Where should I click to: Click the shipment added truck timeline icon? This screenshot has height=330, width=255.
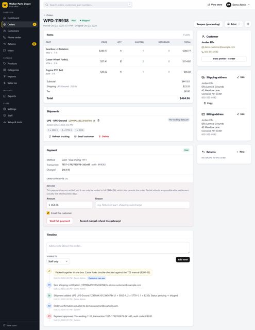(x=49, y=295)
